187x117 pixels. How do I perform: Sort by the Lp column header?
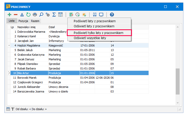coord(12,27)
